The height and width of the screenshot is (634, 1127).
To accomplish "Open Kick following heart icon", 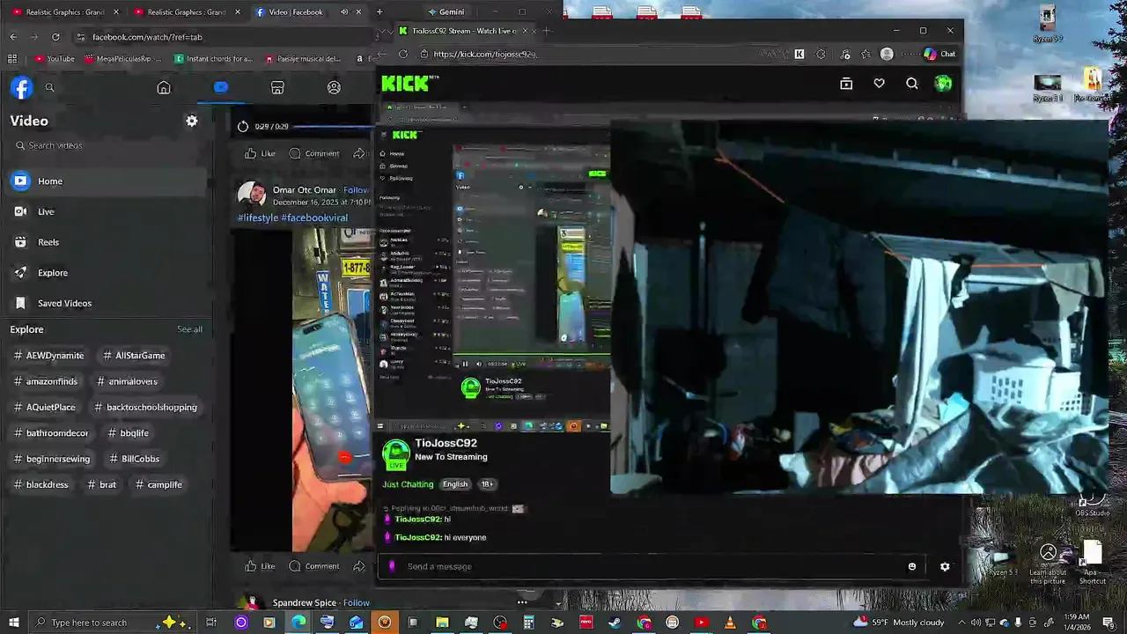I will [x=879, y=84].
